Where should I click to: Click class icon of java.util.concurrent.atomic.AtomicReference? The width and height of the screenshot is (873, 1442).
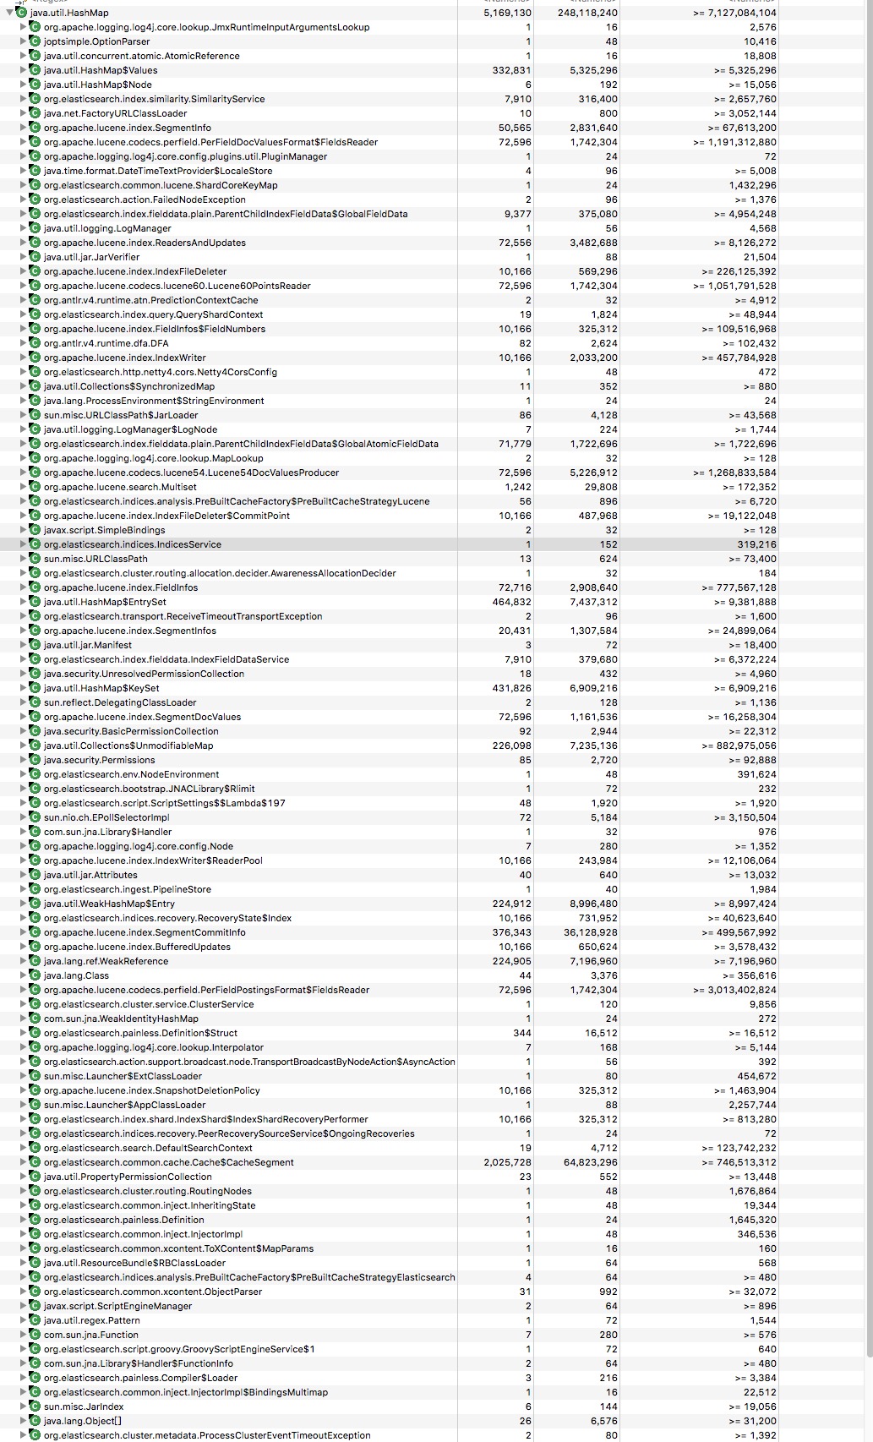click(x=35, y=56)
